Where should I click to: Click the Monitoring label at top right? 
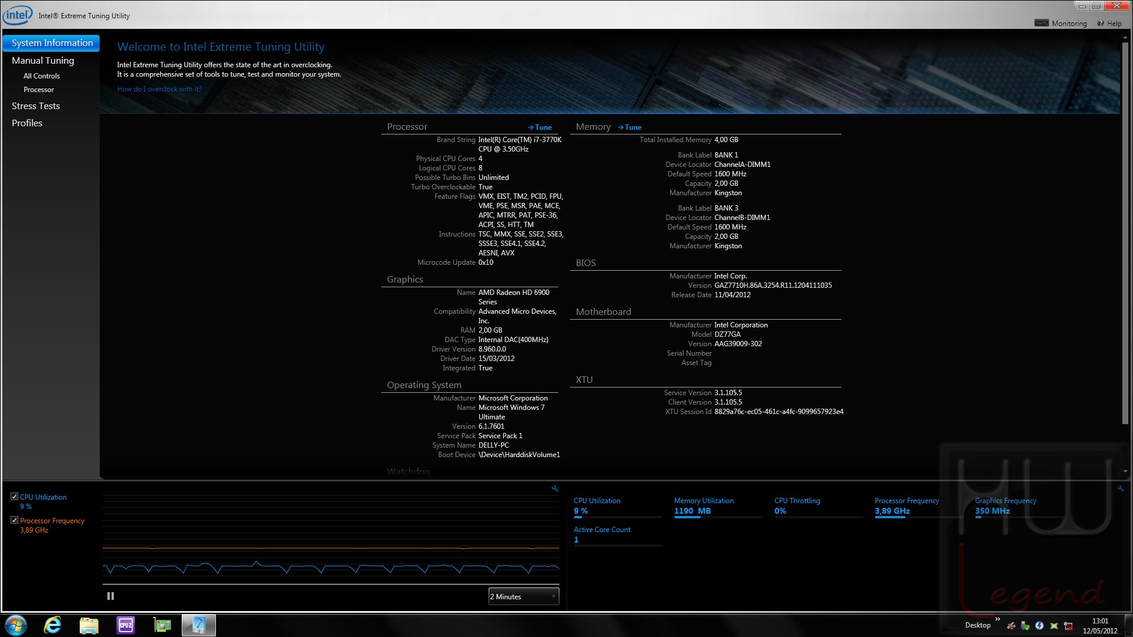[1069, 24]
